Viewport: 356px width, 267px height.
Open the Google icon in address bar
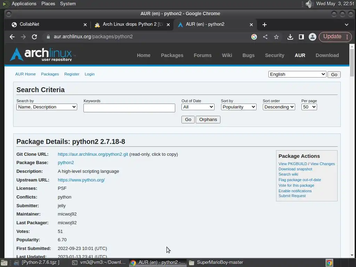pyautogui.click(x=254, y=37)
